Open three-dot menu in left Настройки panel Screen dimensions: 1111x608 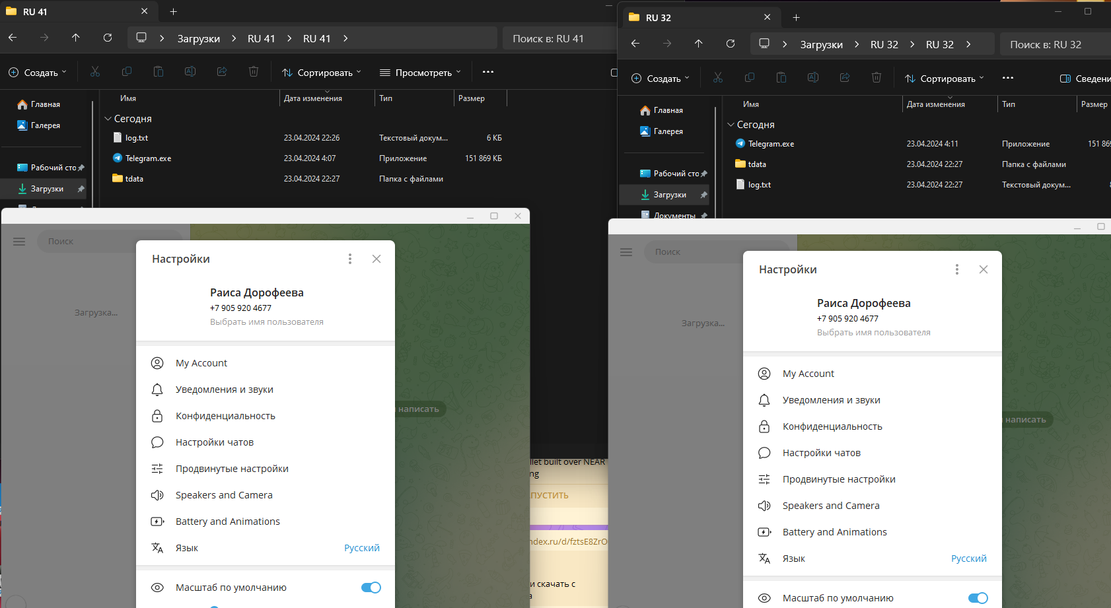[350, 259]
